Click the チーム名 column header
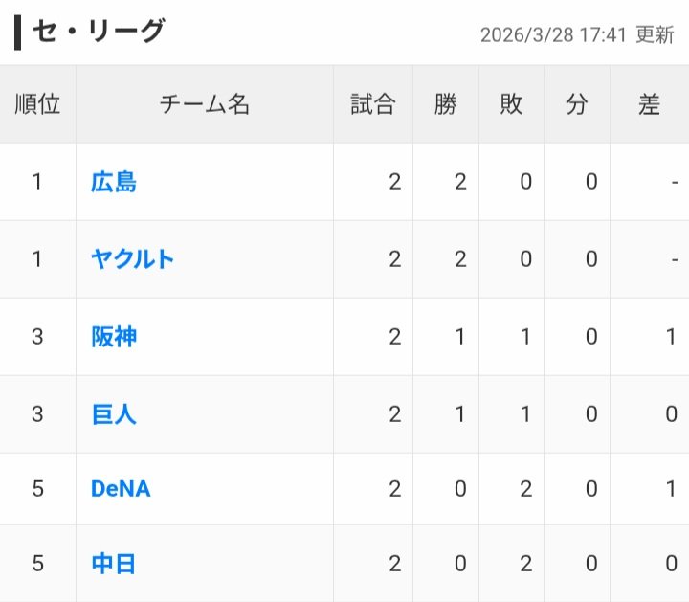 point(204,105)
